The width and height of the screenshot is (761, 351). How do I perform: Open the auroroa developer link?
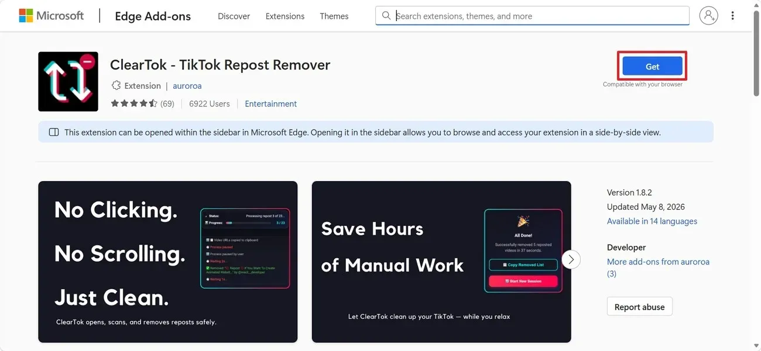(187, 86)
